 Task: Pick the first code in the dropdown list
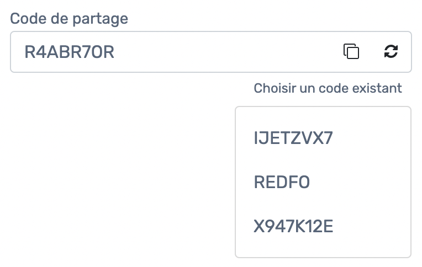coord(293,138)
